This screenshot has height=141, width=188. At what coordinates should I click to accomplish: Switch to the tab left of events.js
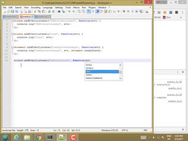[x=11, y=17]
